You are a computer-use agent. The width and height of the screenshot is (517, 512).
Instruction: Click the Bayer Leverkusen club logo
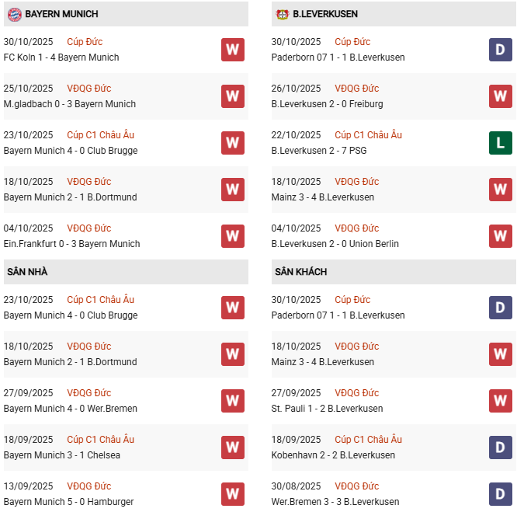[282, 14]
